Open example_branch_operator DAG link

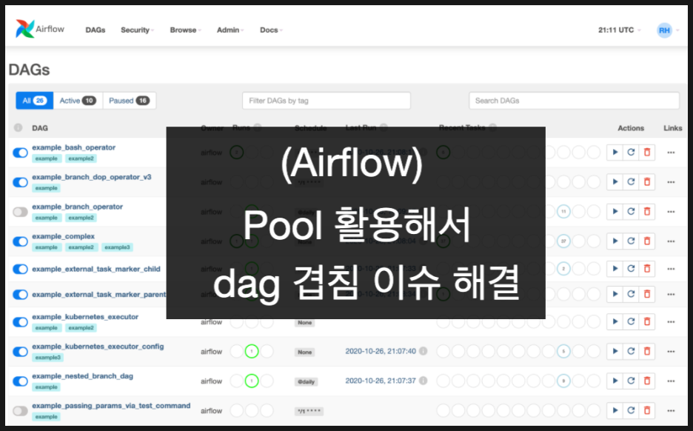pyautogui.click(x=77, y=207)
